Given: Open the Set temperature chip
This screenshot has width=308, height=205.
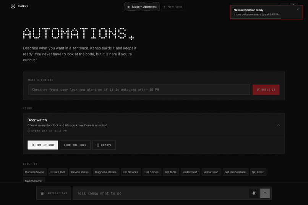Looking at the screenshot, I should tap(235, 172).
